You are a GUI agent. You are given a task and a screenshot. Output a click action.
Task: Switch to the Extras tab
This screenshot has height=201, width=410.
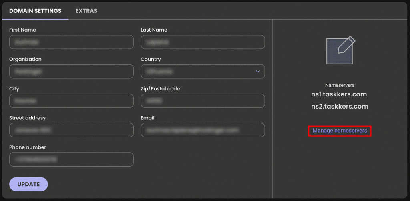(86, 11)
